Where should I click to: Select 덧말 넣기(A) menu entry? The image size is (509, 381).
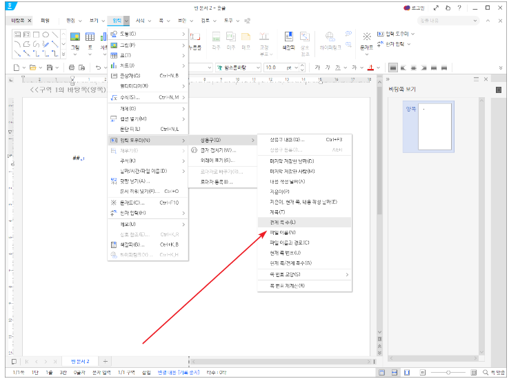click(148, 181)
